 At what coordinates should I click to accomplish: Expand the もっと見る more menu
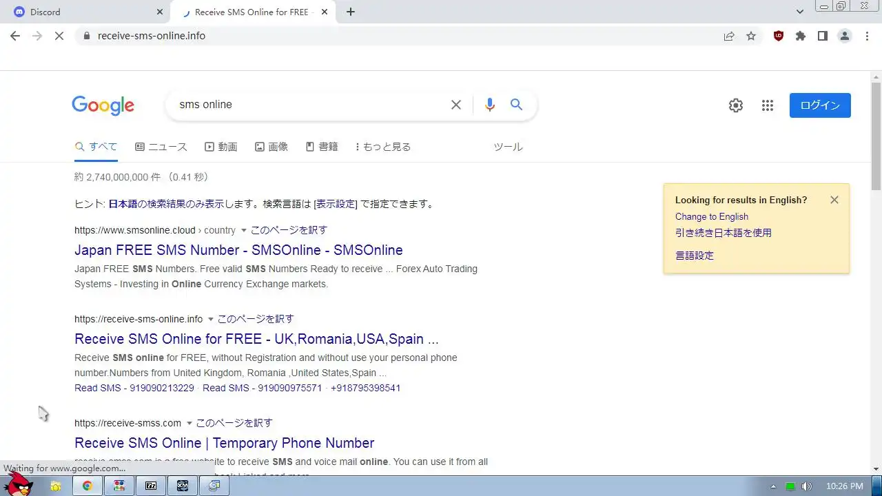[383, 147]
